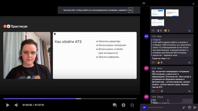Open quoted Саадула message
Image resolution: width=198 pixels, height=111 pixels.
click(172, 47)
